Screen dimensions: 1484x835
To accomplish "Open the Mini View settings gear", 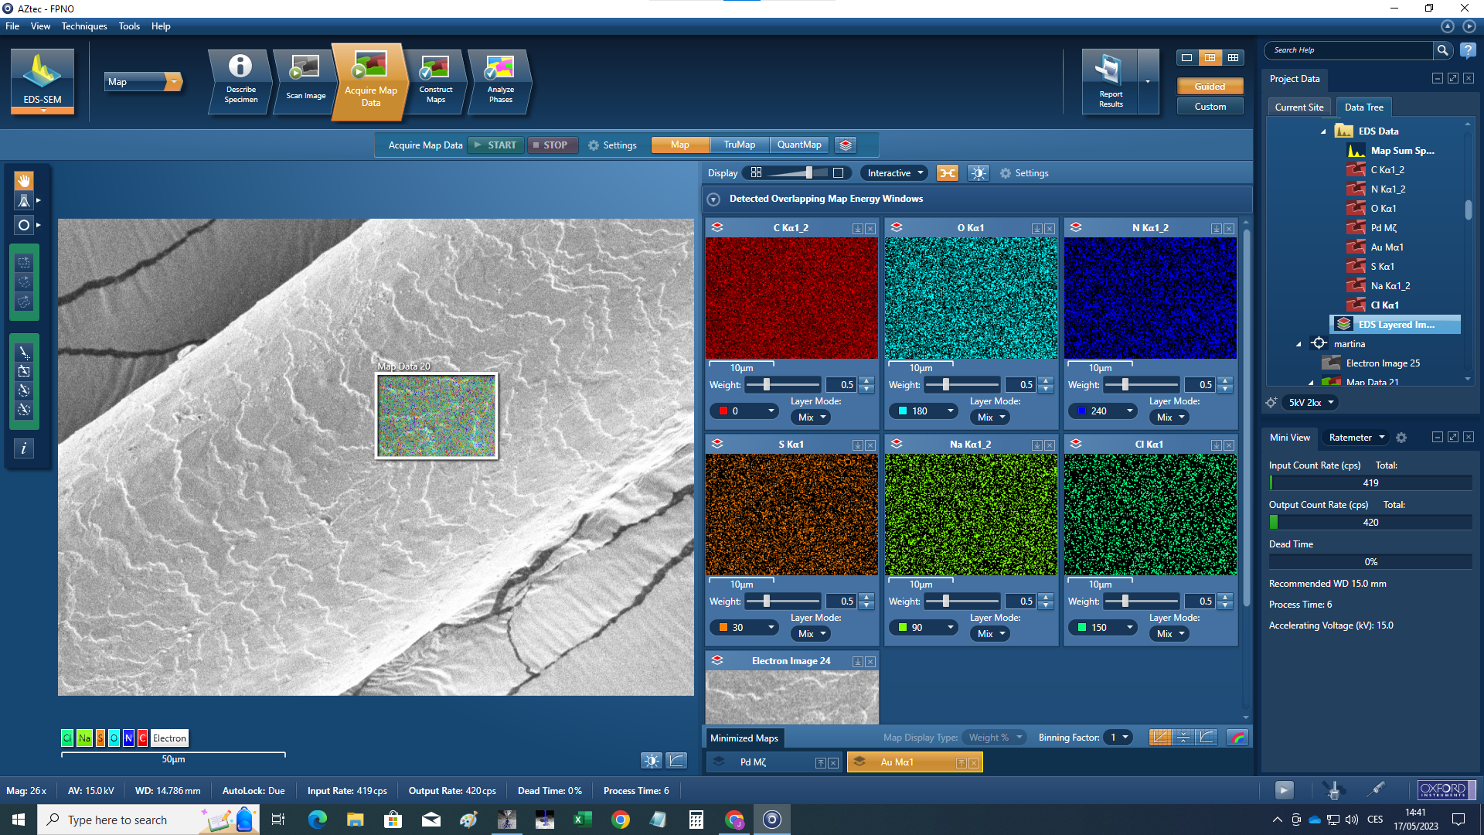I will [x=1401, y=438].
